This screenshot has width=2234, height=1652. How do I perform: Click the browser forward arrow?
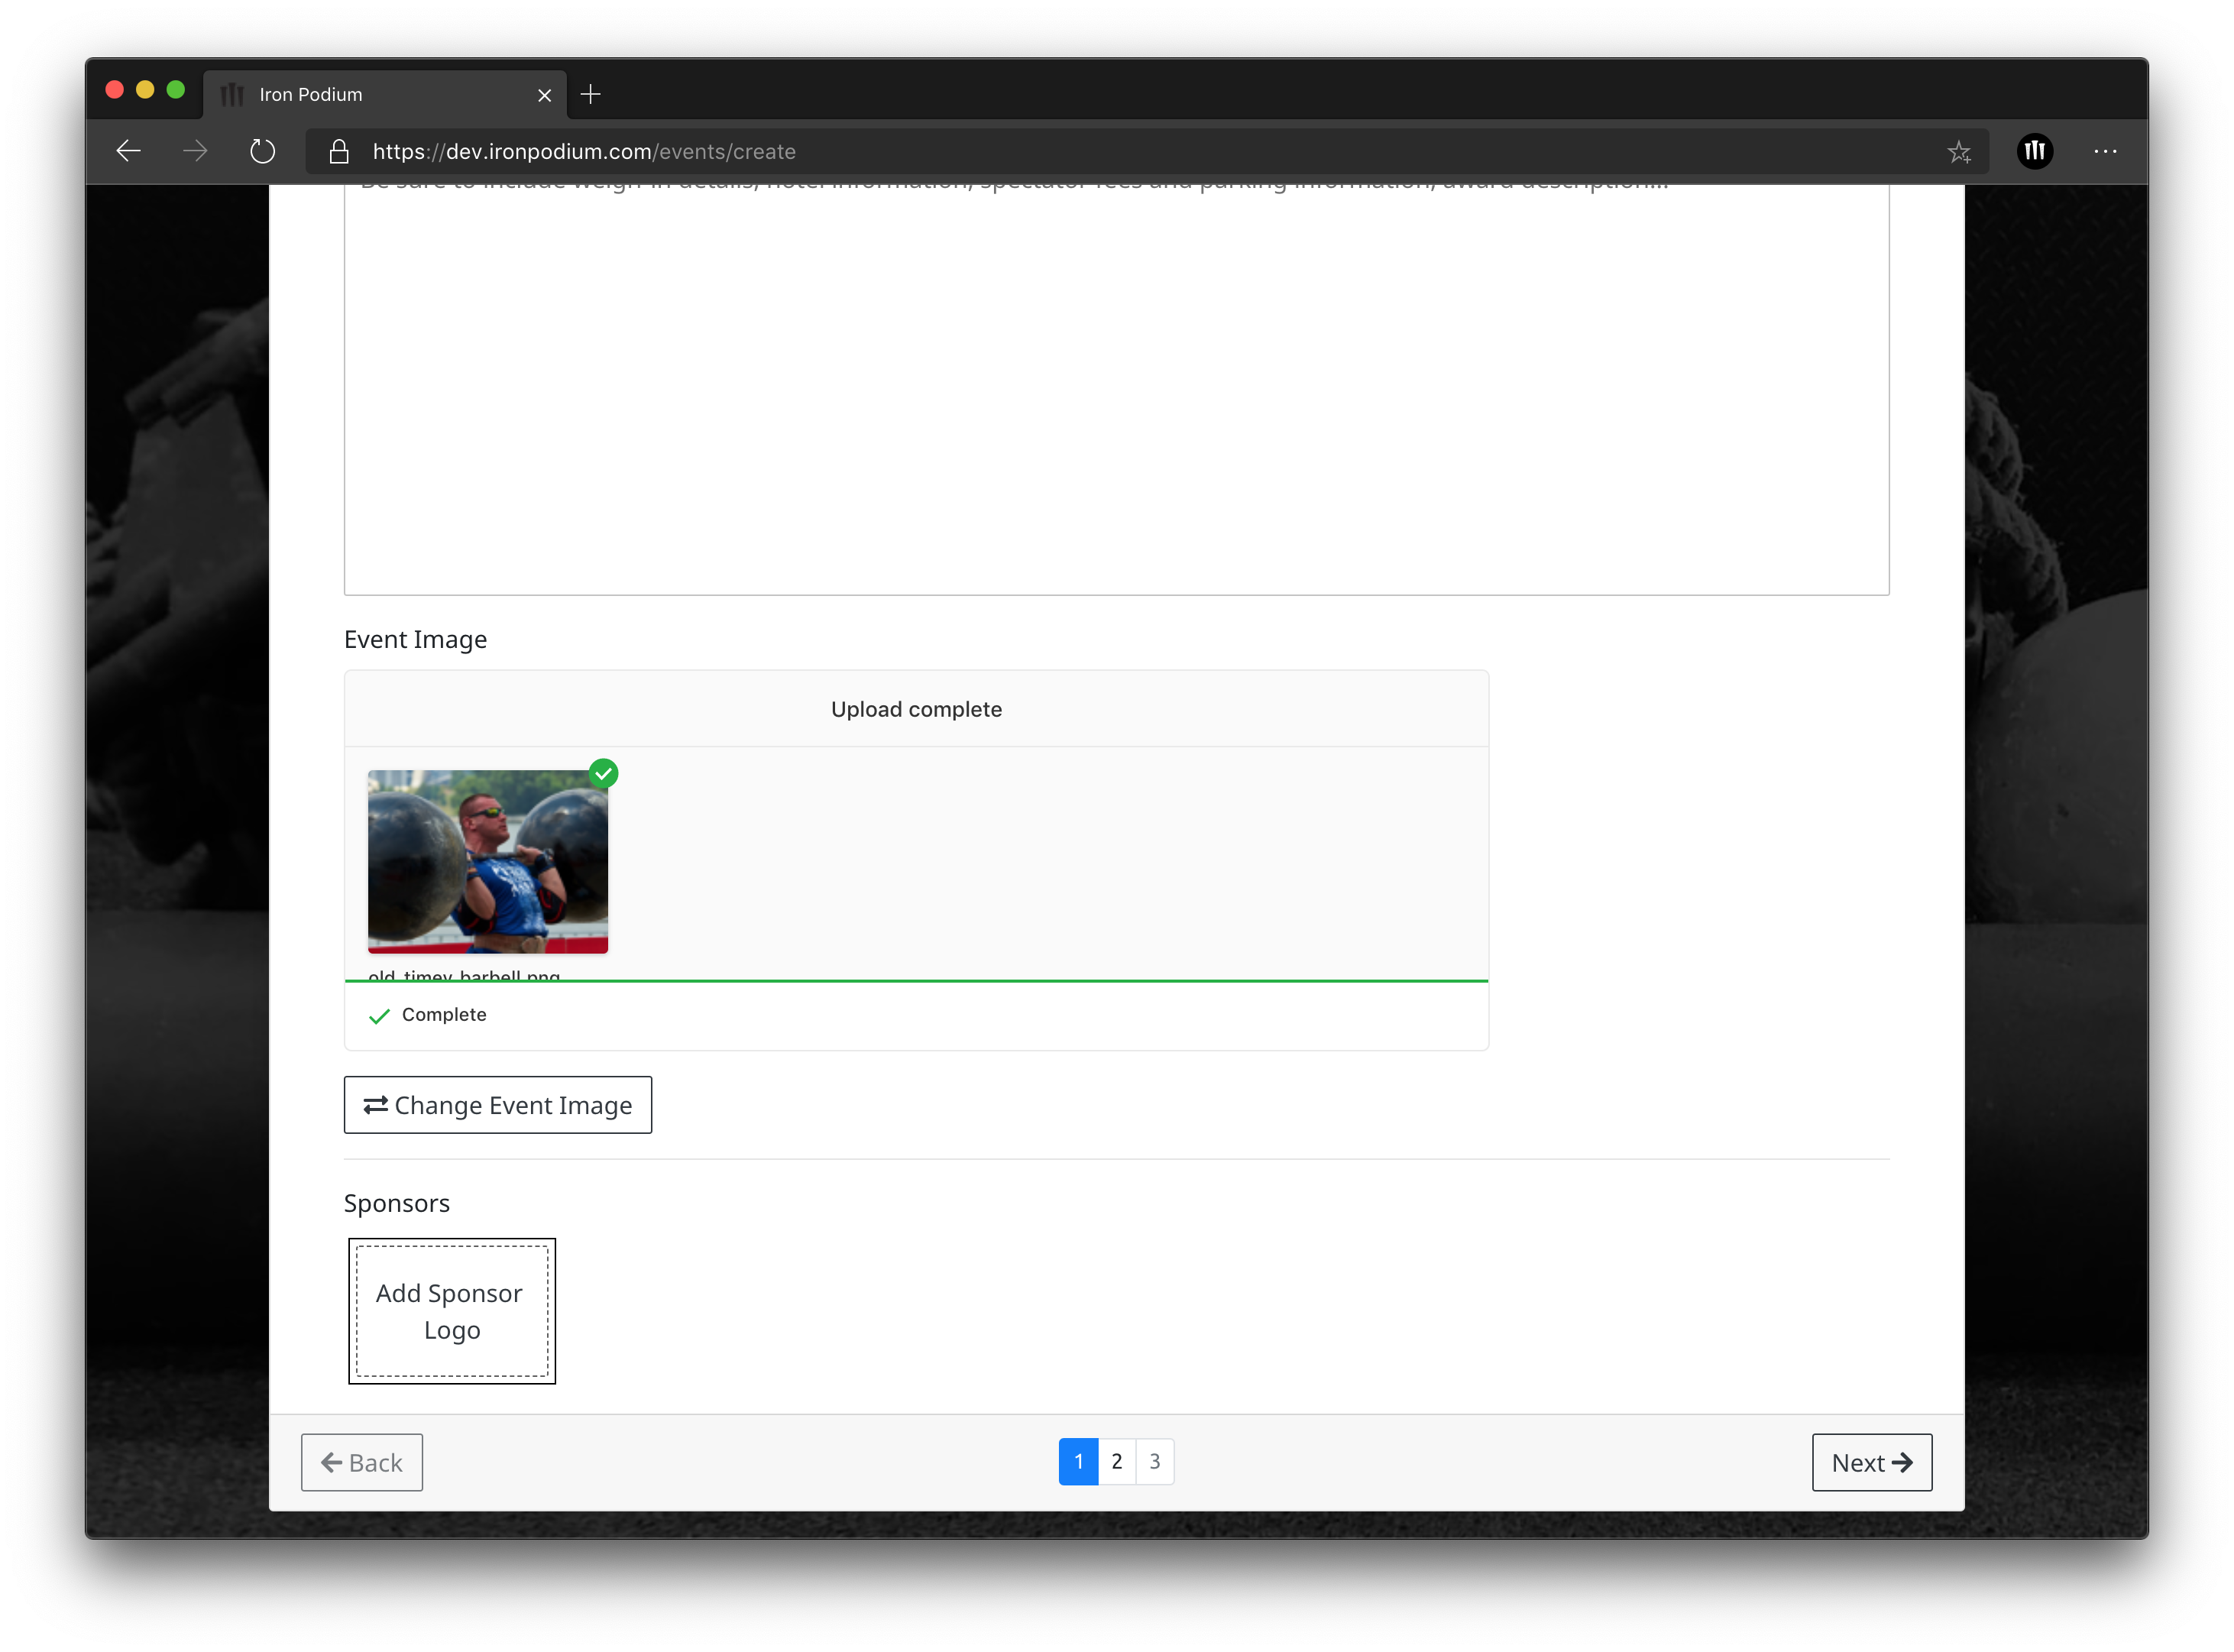pyautogui.click(x=195, y=151)
